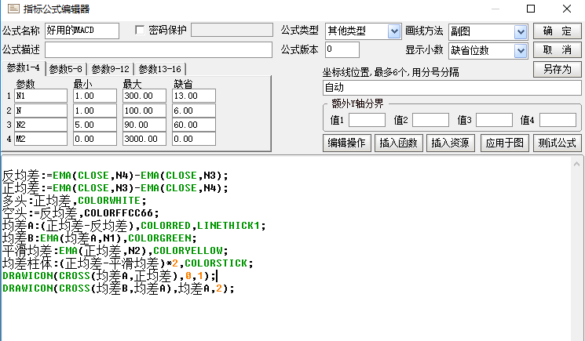Click the 编辑操作 button
585x341 pixels.
tap(347, 143)
